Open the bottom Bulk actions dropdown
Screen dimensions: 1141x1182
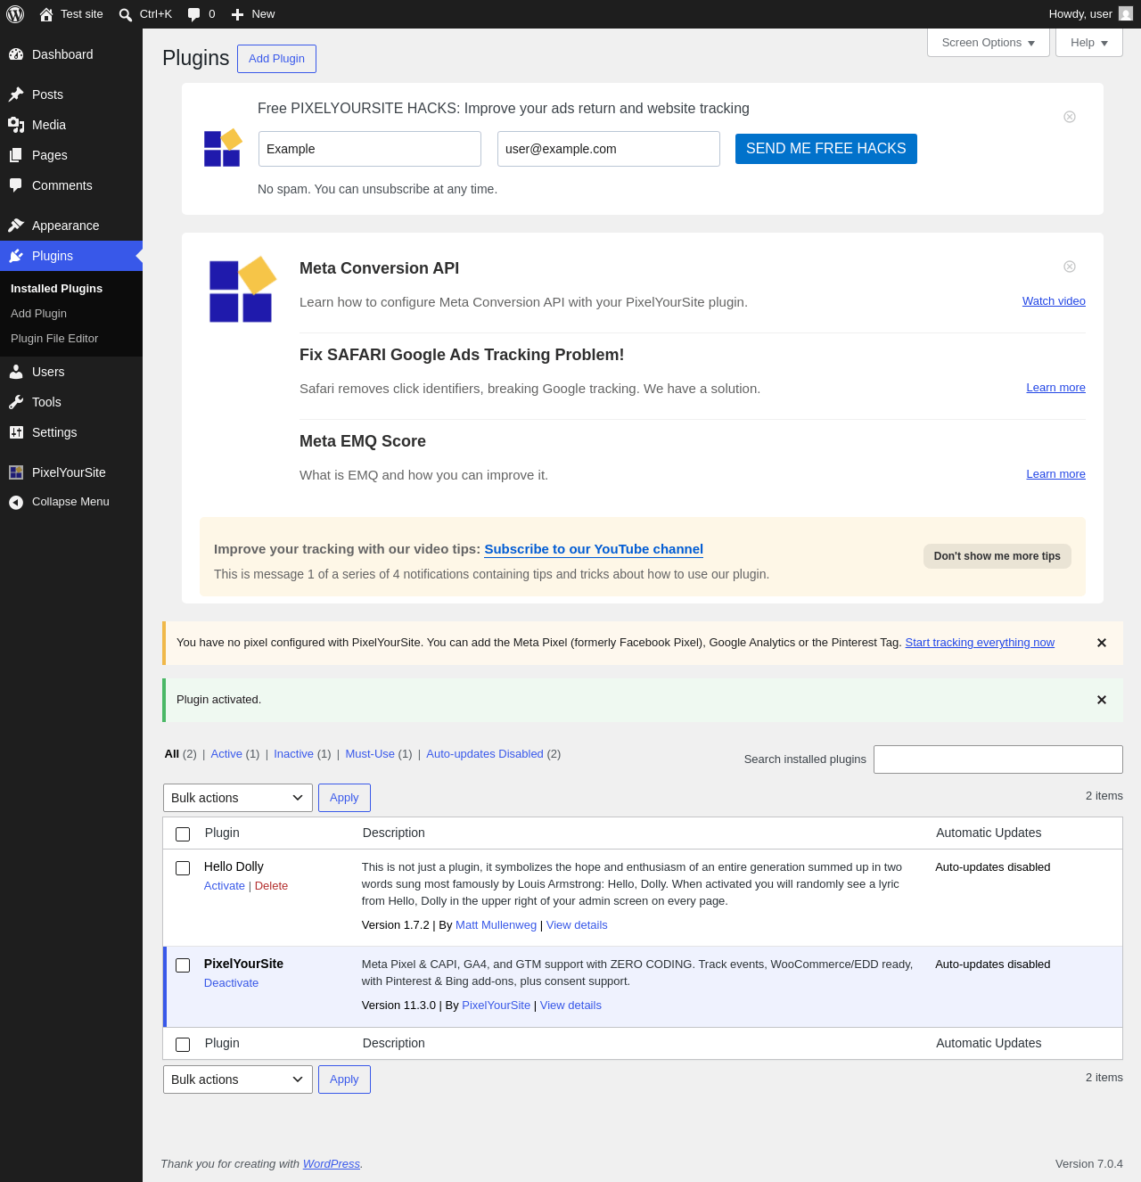238,1079
